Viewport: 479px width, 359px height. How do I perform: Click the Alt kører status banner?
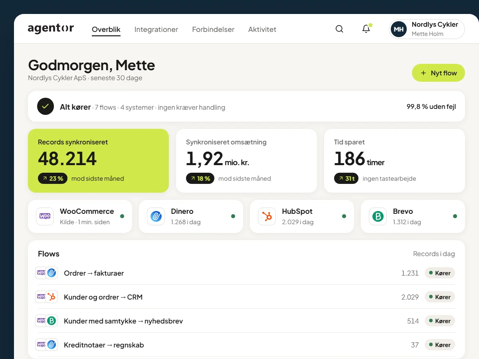point(246,107)
